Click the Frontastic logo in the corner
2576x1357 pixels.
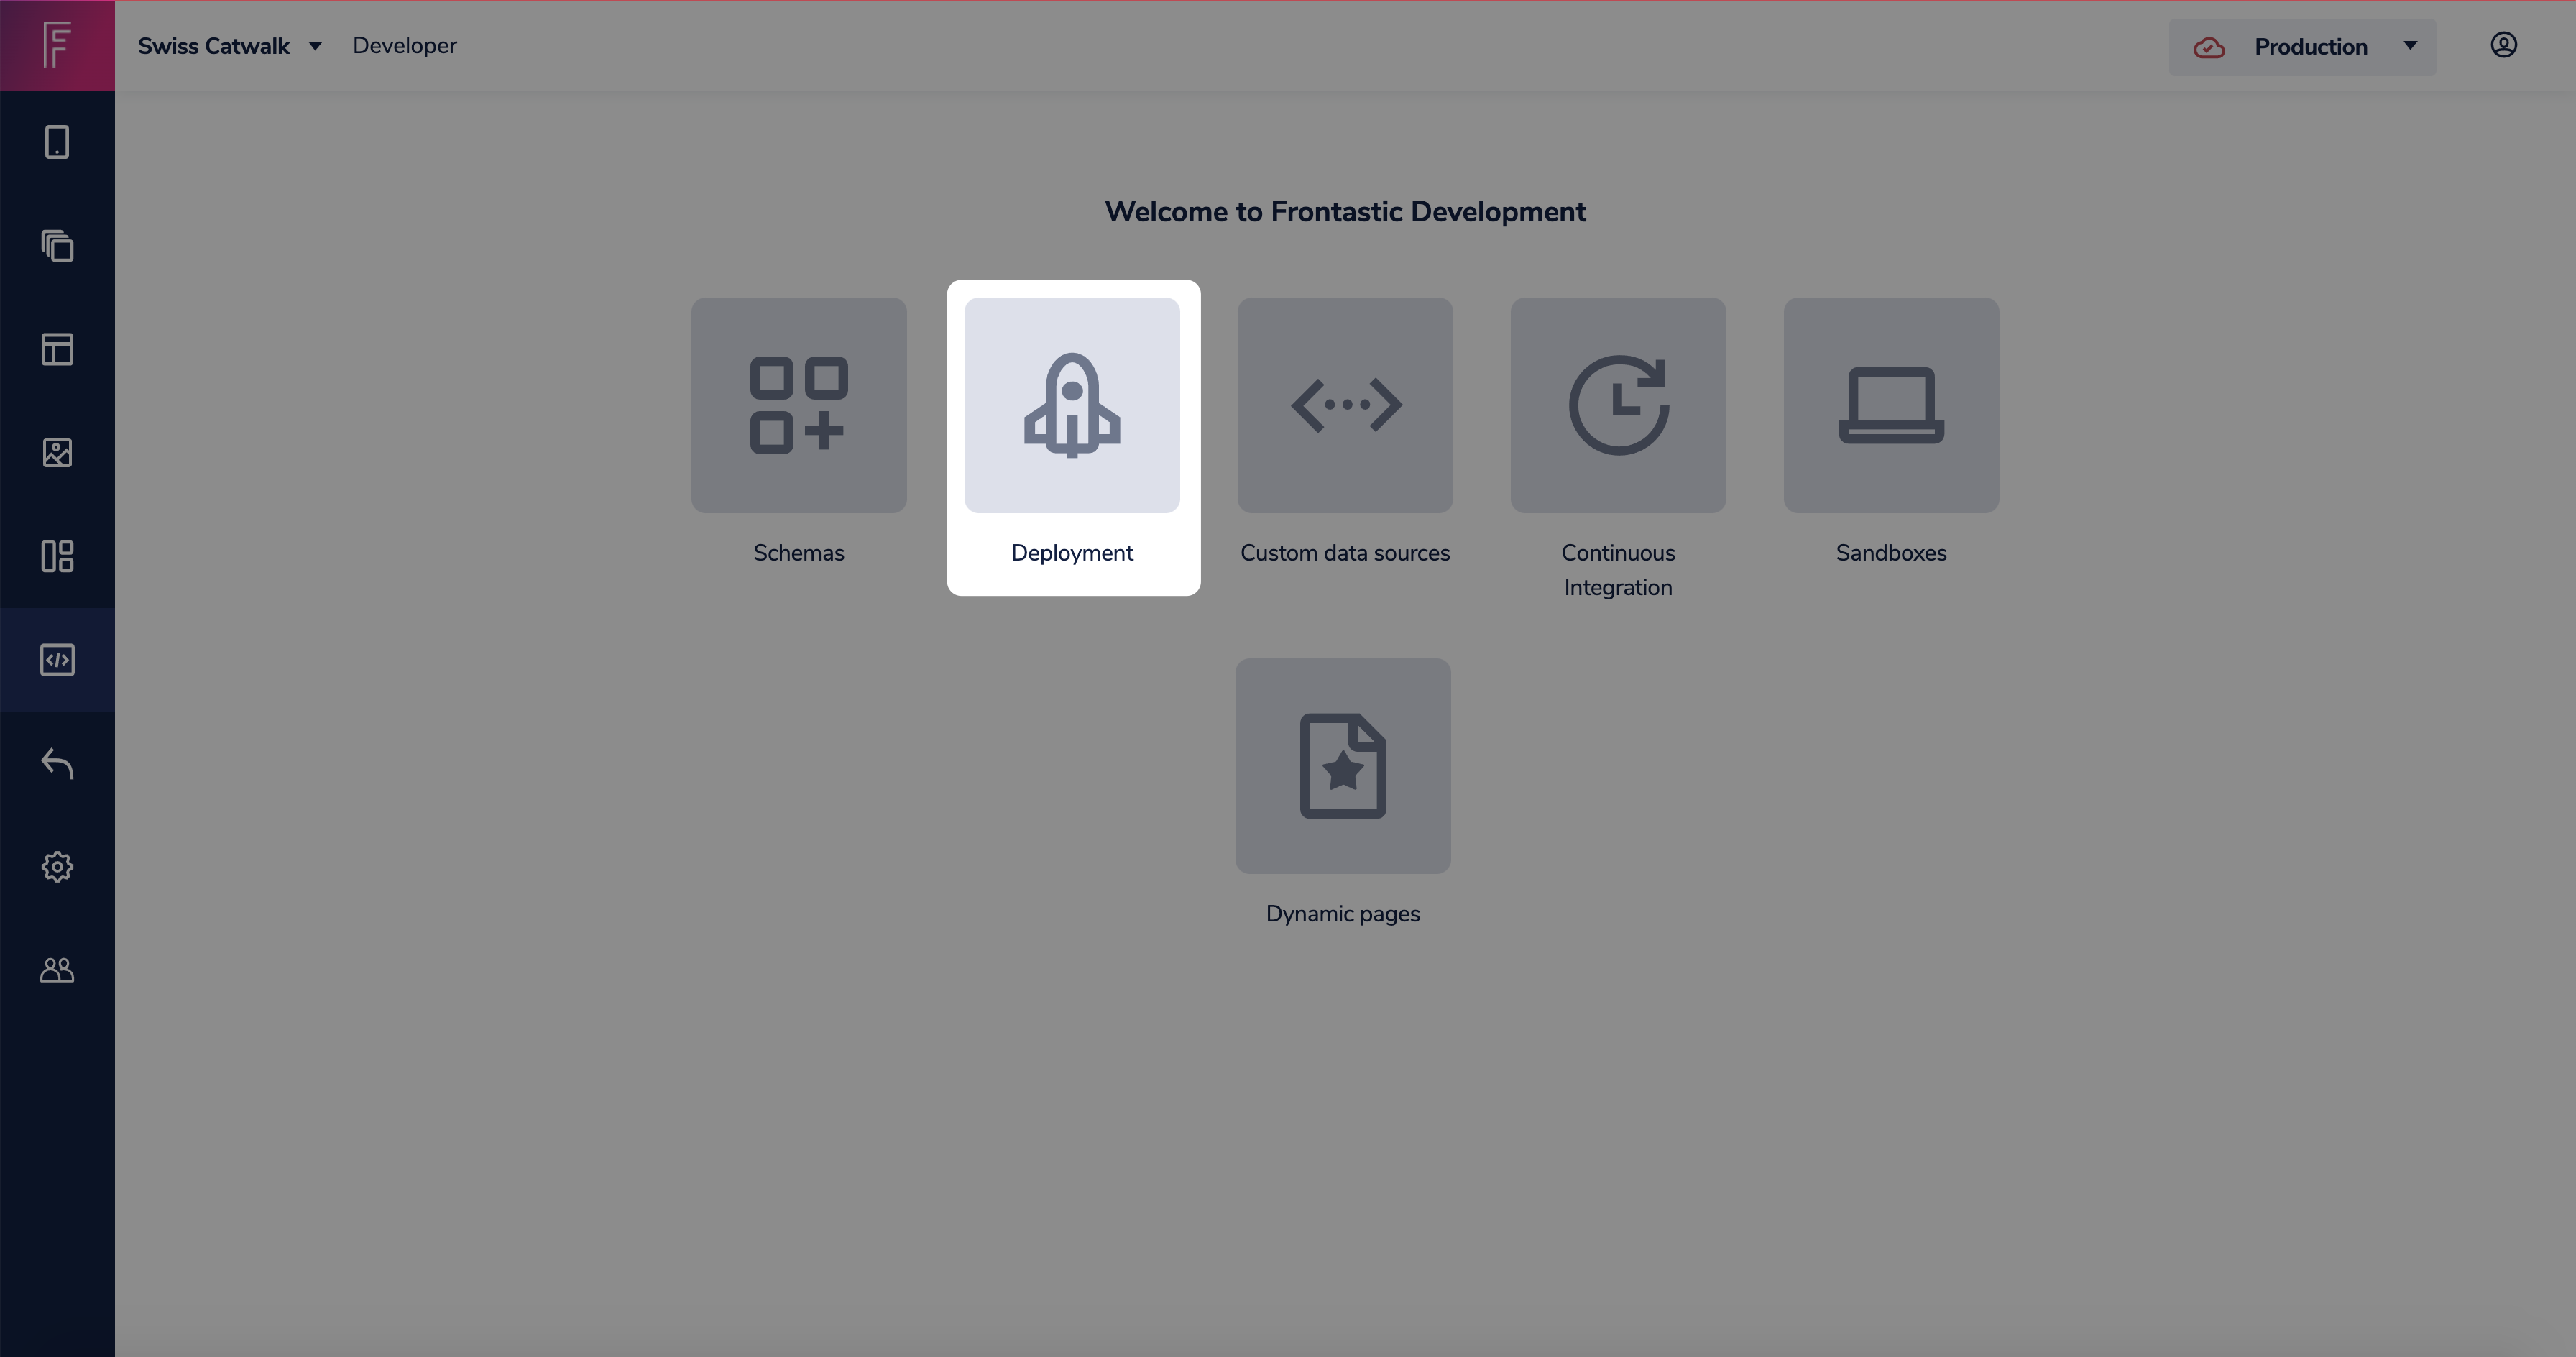click(x=57, y=45)
